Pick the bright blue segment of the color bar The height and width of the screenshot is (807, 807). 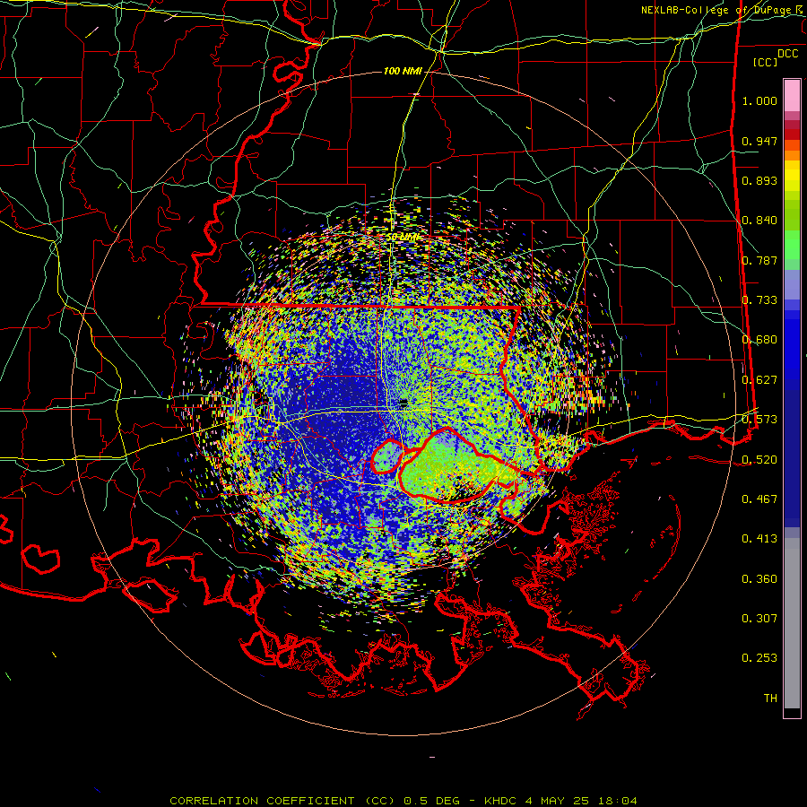pyautogui.click(x=792, y=350)
